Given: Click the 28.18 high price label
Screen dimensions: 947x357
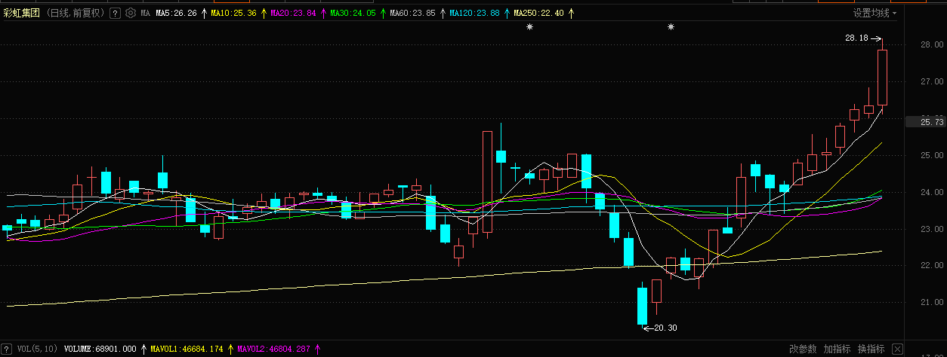Looking at the screenshot, I should click(x=856, y=38).
